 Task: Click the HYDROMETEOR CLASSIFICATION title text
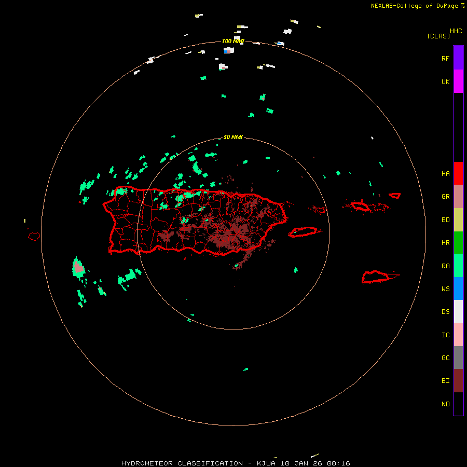pyautogui.click(x=182, y=463)
